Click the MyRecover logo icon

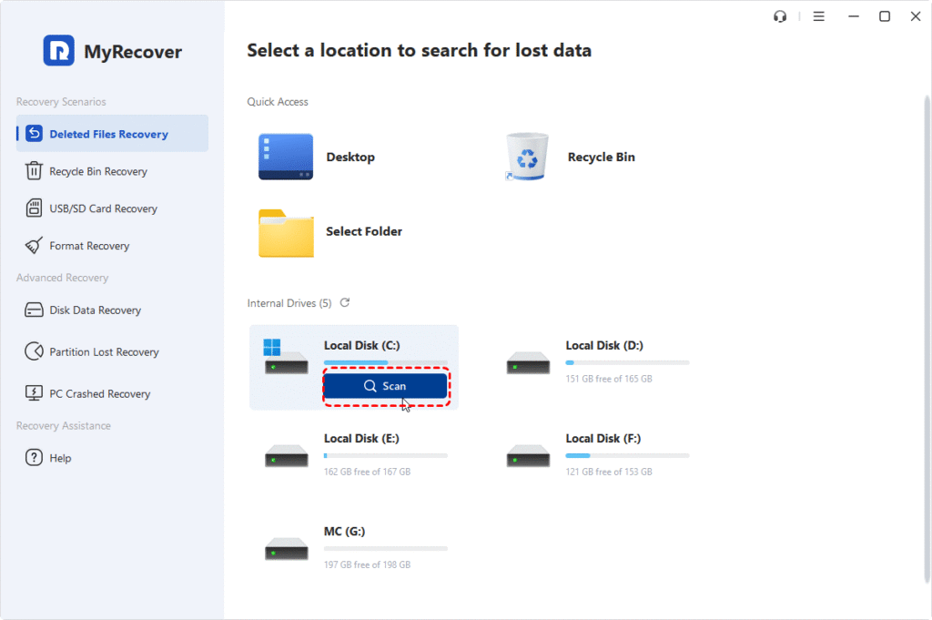pyautogui.click(x=59, y=51)
